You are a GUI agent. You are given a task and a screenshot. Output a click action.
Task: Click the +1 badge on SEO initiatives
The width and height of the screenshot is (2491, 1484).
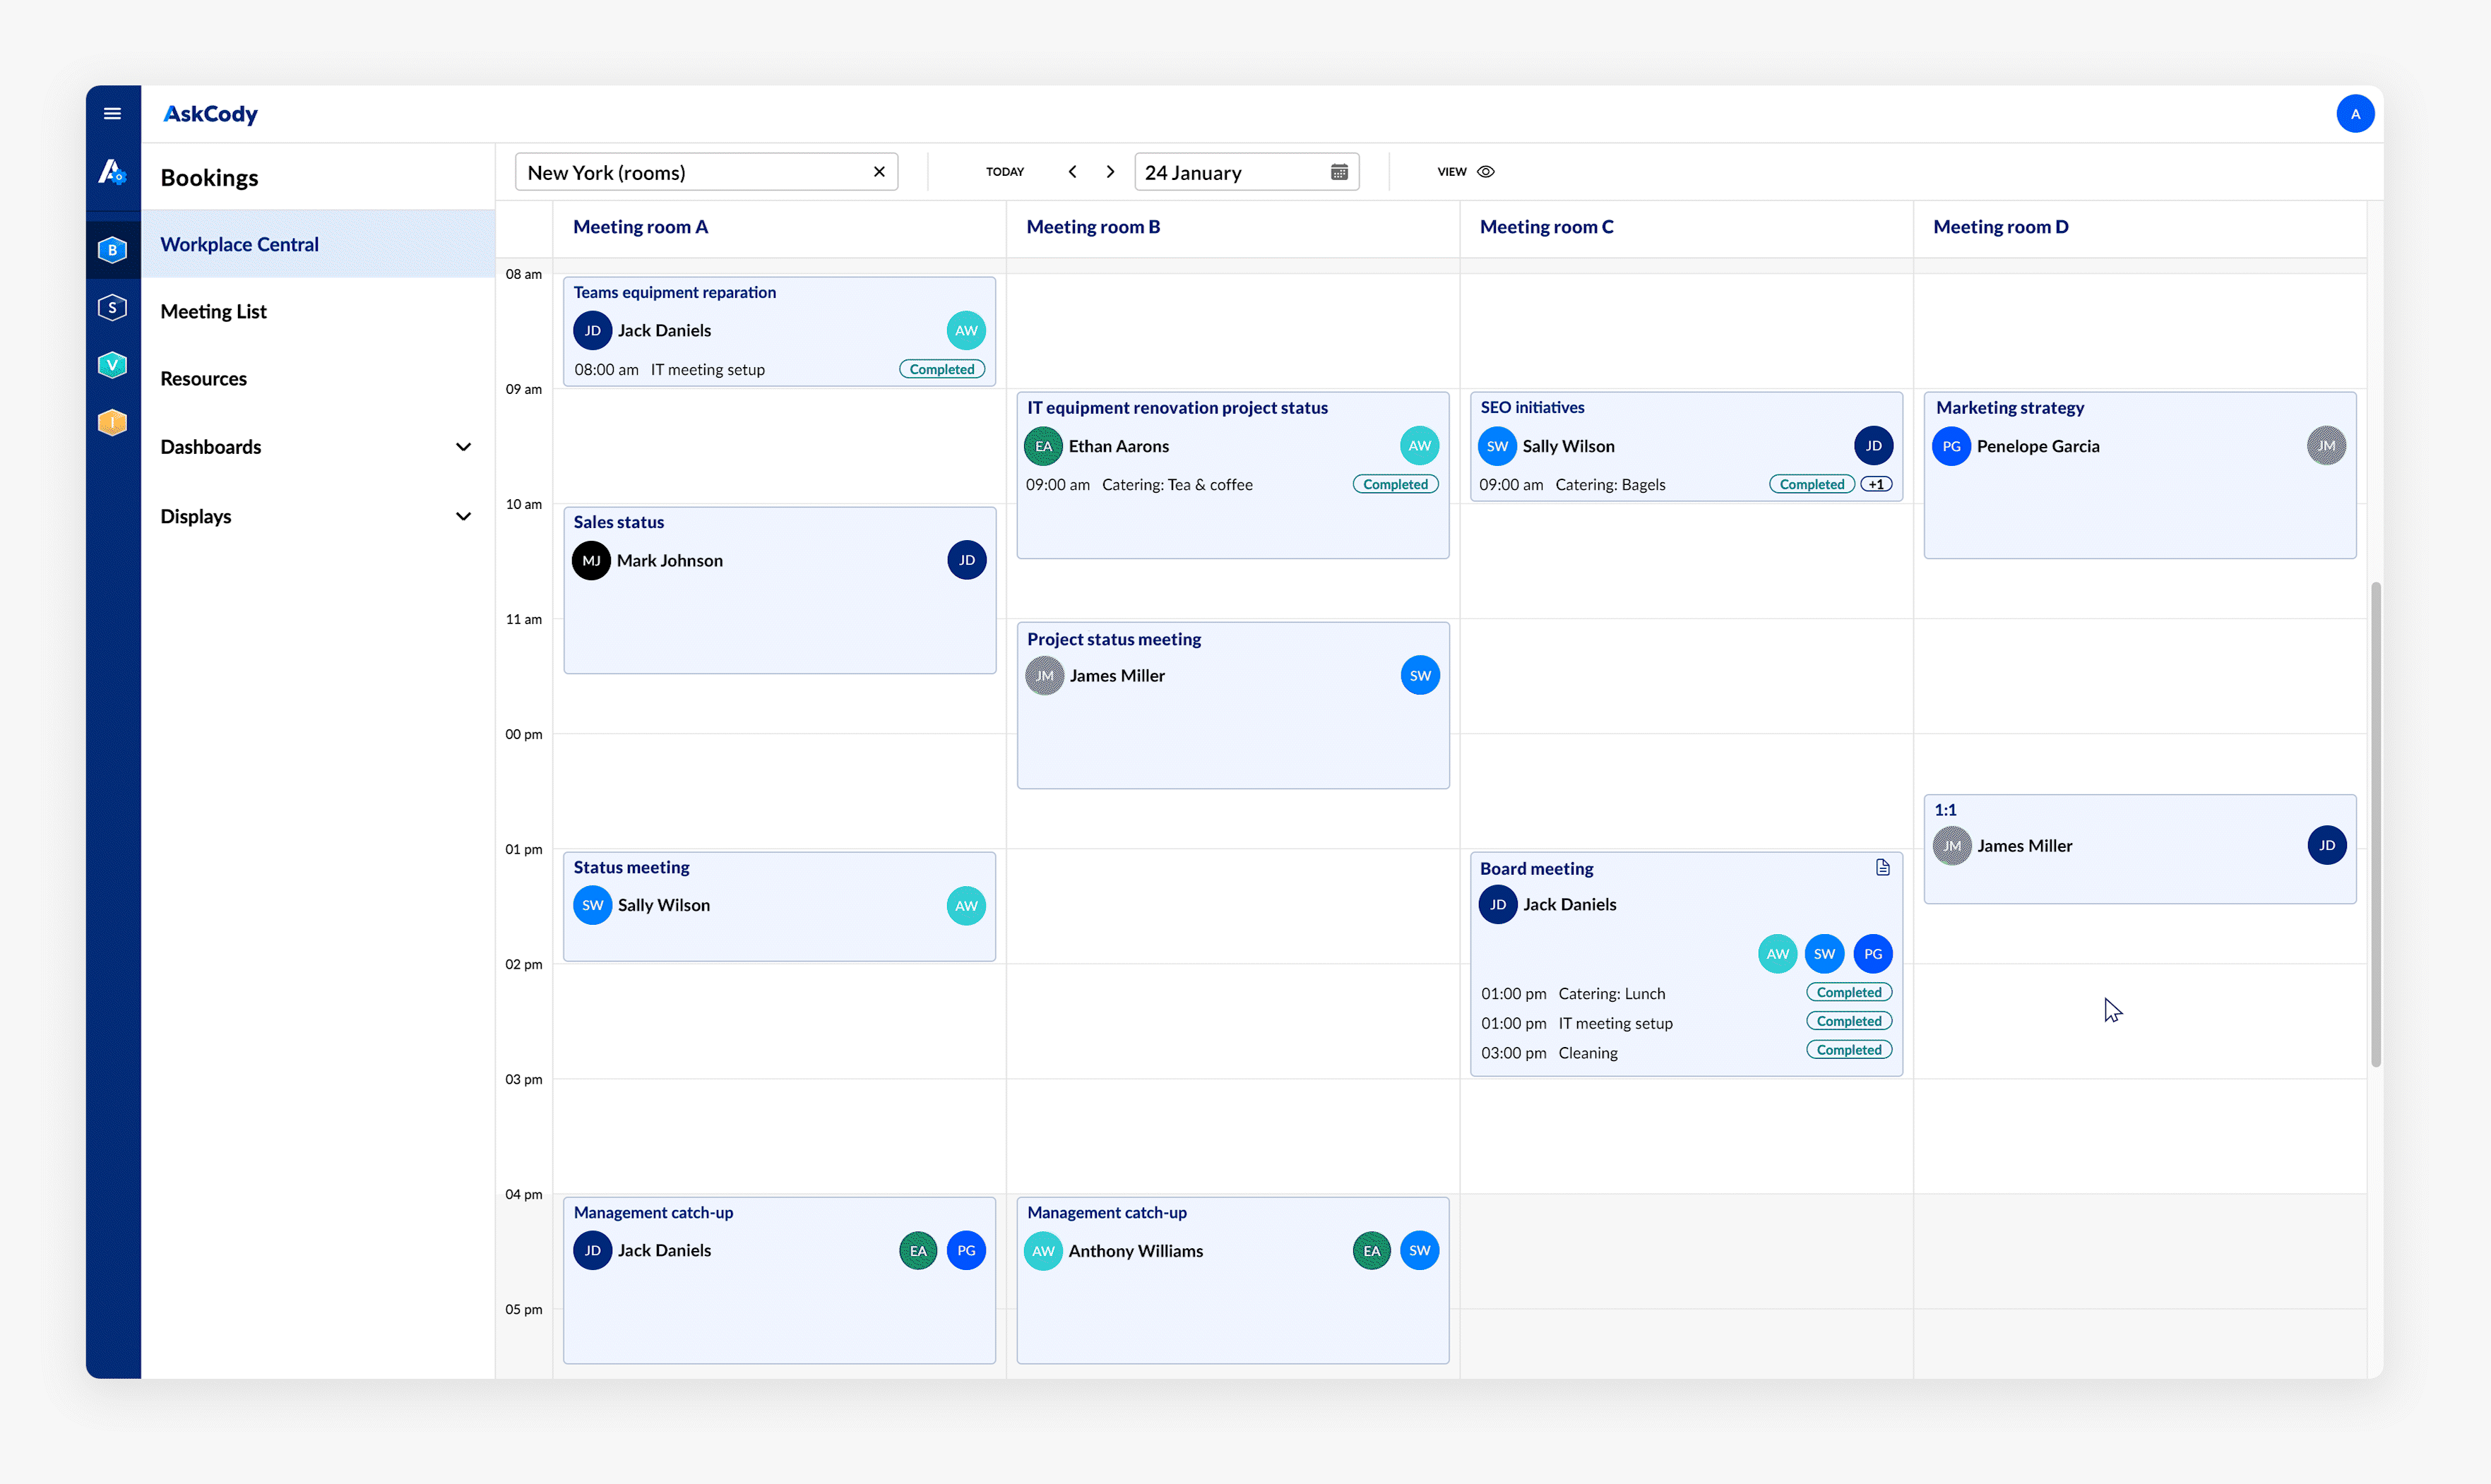[x=1877, y=484]
